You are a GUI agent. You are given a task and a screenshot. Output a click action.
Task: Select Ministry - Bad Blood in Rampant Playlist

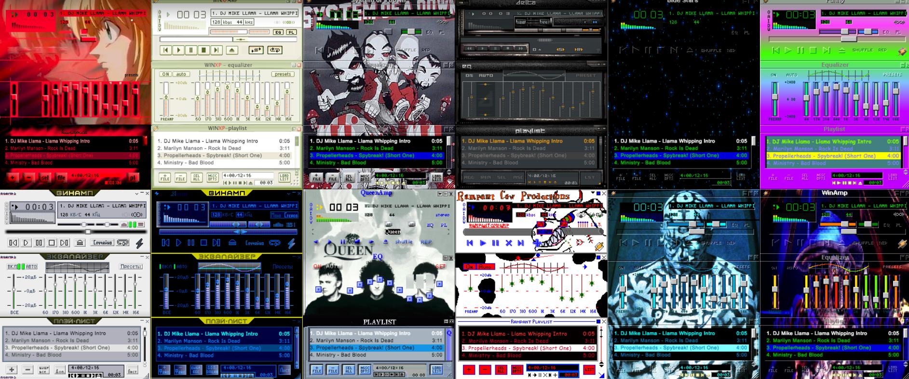pyautogui.click(x=528, y=355)
